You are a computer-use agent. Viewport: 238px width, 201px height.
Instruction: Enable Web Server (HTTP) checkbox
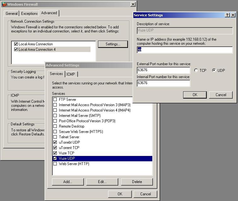(x=55, y=164)
